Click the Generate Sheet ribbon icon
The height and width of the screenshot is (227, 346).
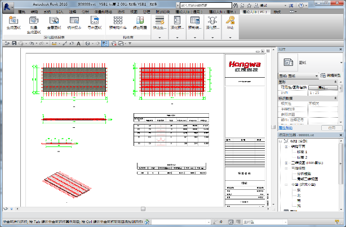point(14,20)
